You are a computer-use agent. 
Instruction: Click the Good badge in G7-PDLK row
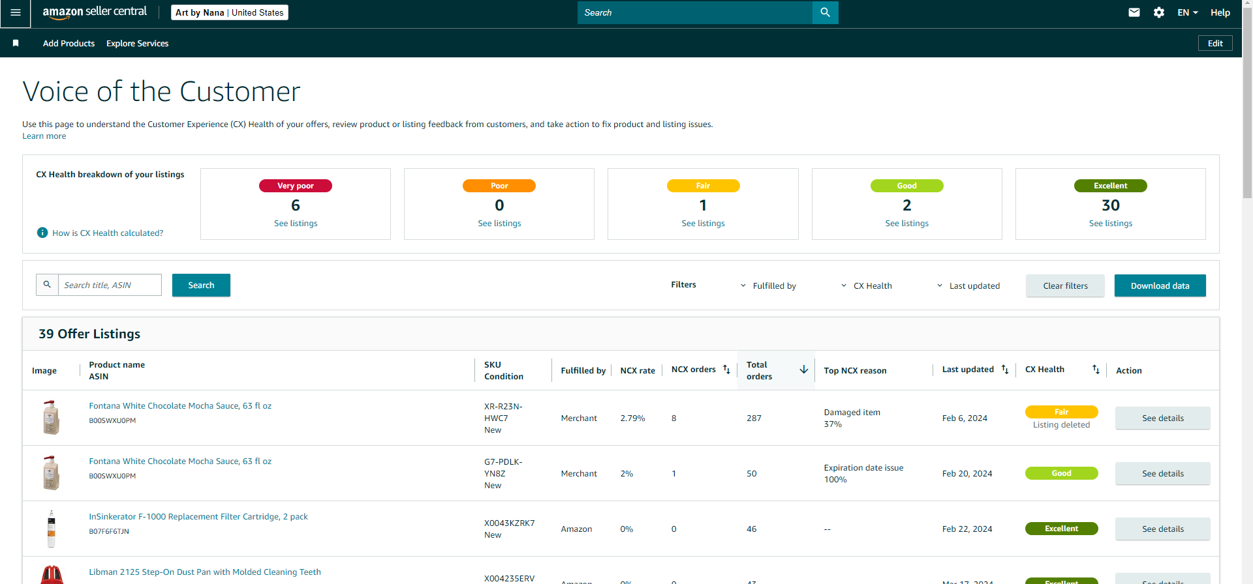1061,473
